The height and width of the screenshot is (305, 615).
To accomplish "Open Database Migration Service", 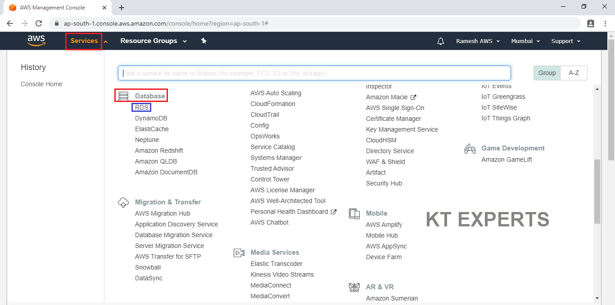I will pos(174,235).
